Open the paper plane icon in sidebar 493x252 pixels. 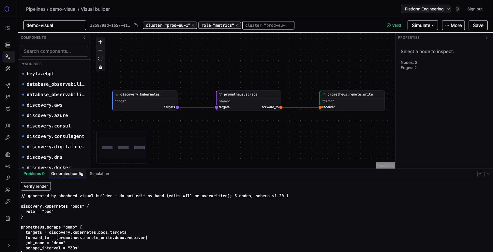8,85
